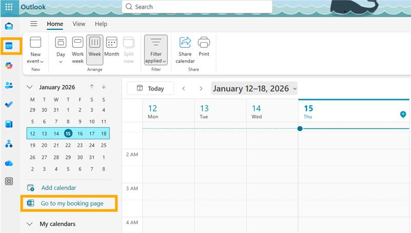The height and width of the screenshot is (233, 411).
Task: Collapse the My calendars section
Action: tap(30, 224)
